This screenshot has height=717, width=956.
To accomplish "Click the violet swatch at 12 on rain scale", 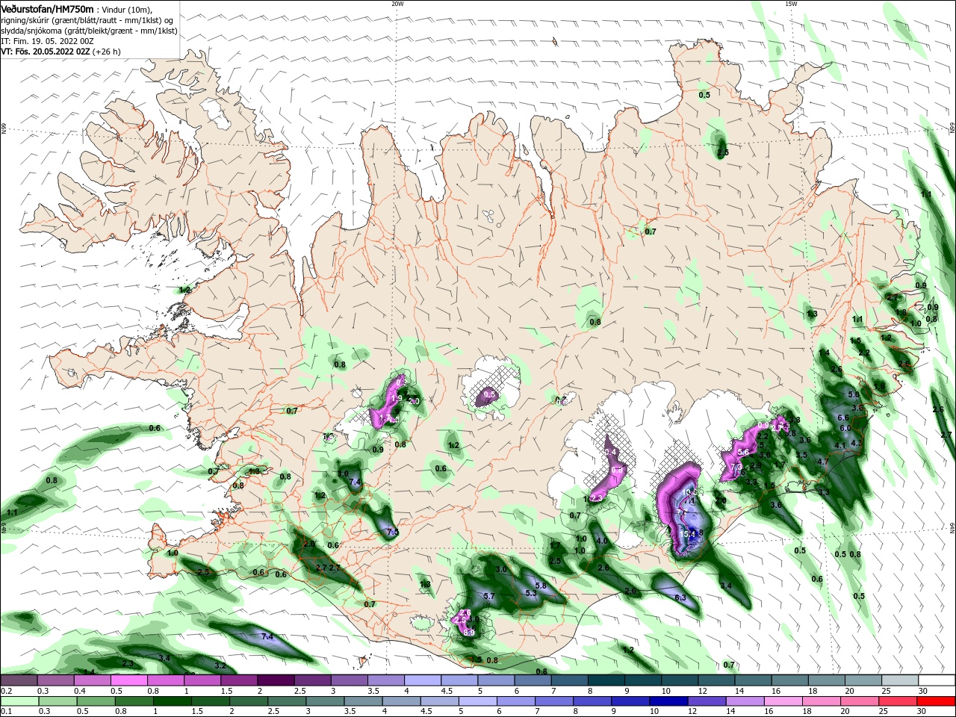I will [707, 701].
